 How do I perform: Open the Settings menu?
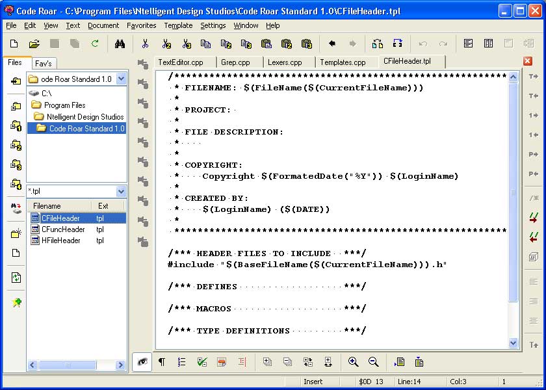pyautogui.click(x=213, y=25)
